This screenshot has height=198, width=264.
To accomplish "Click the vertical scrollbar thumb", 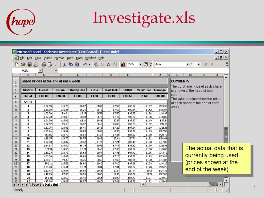I will click(x=226, y=103).
